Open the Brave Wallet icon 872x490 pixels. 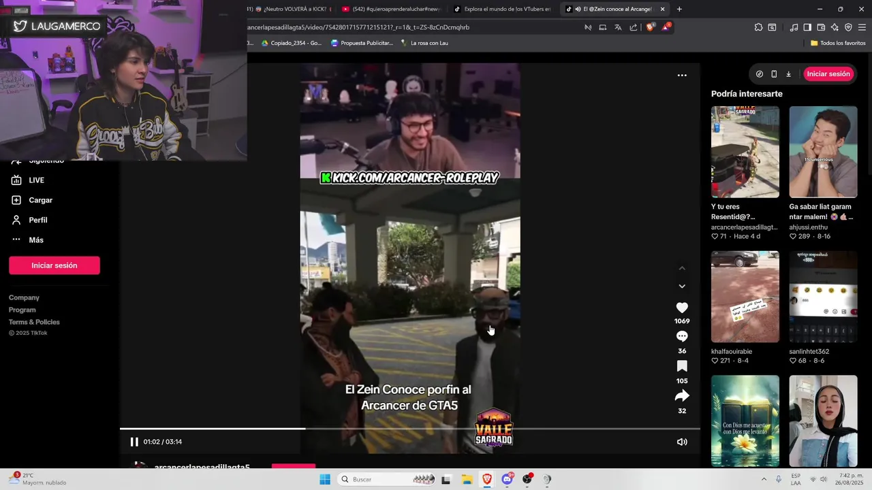click(x=821, y=27)
